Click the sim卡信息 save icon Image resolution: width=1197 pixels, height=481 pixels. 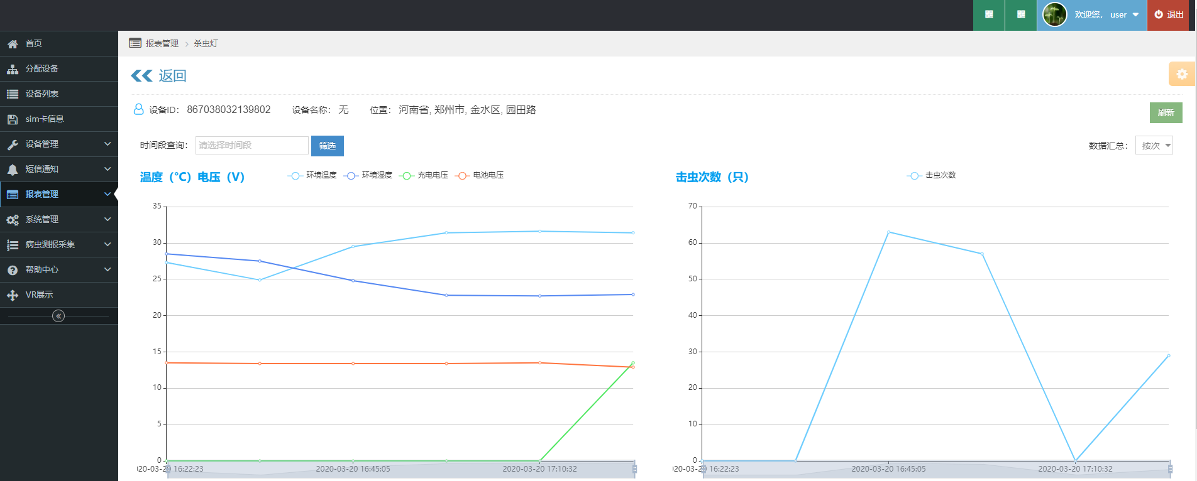(x=13, y=119)
